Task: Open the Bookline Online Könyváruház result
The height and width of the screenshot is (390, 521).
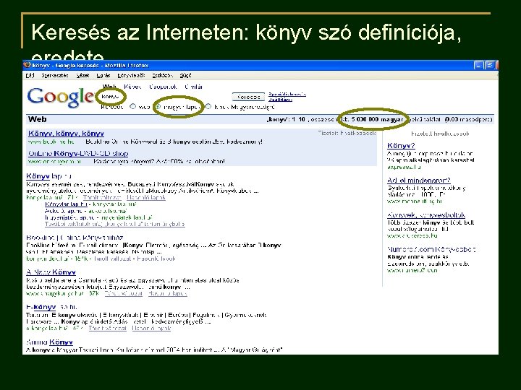Action: point(75,238)
